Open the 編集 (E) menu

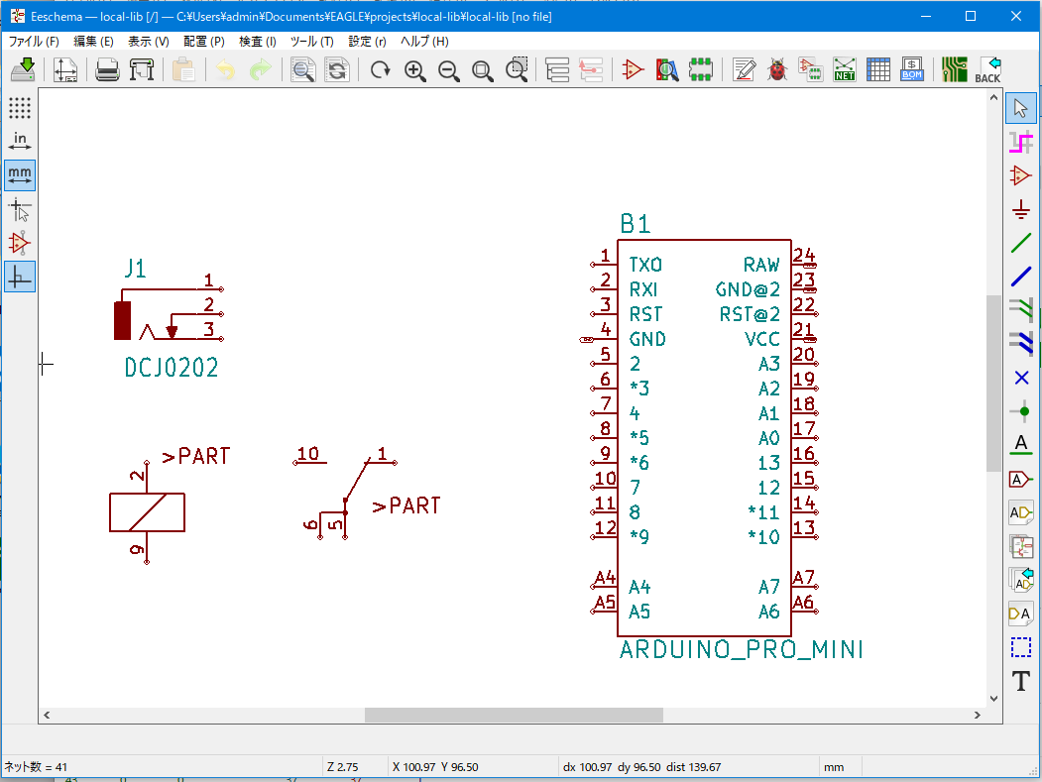pyautogui.click(x=94, y=42)
